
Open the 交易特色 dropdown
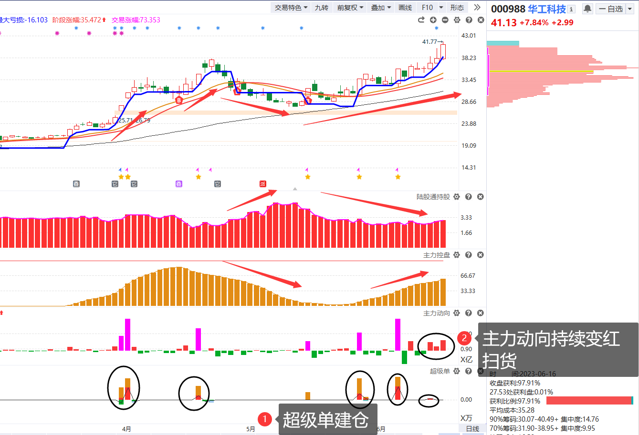pyautogui.click(x=291, y=7)
